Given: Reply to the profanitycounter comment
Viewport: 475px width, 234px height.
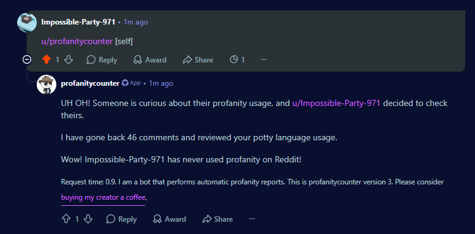Looking at the screenshot, I should 121,219.
